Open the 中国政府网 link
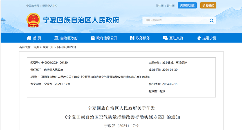The height and width of the screenshot is (130, 242). tap(33, 6)
